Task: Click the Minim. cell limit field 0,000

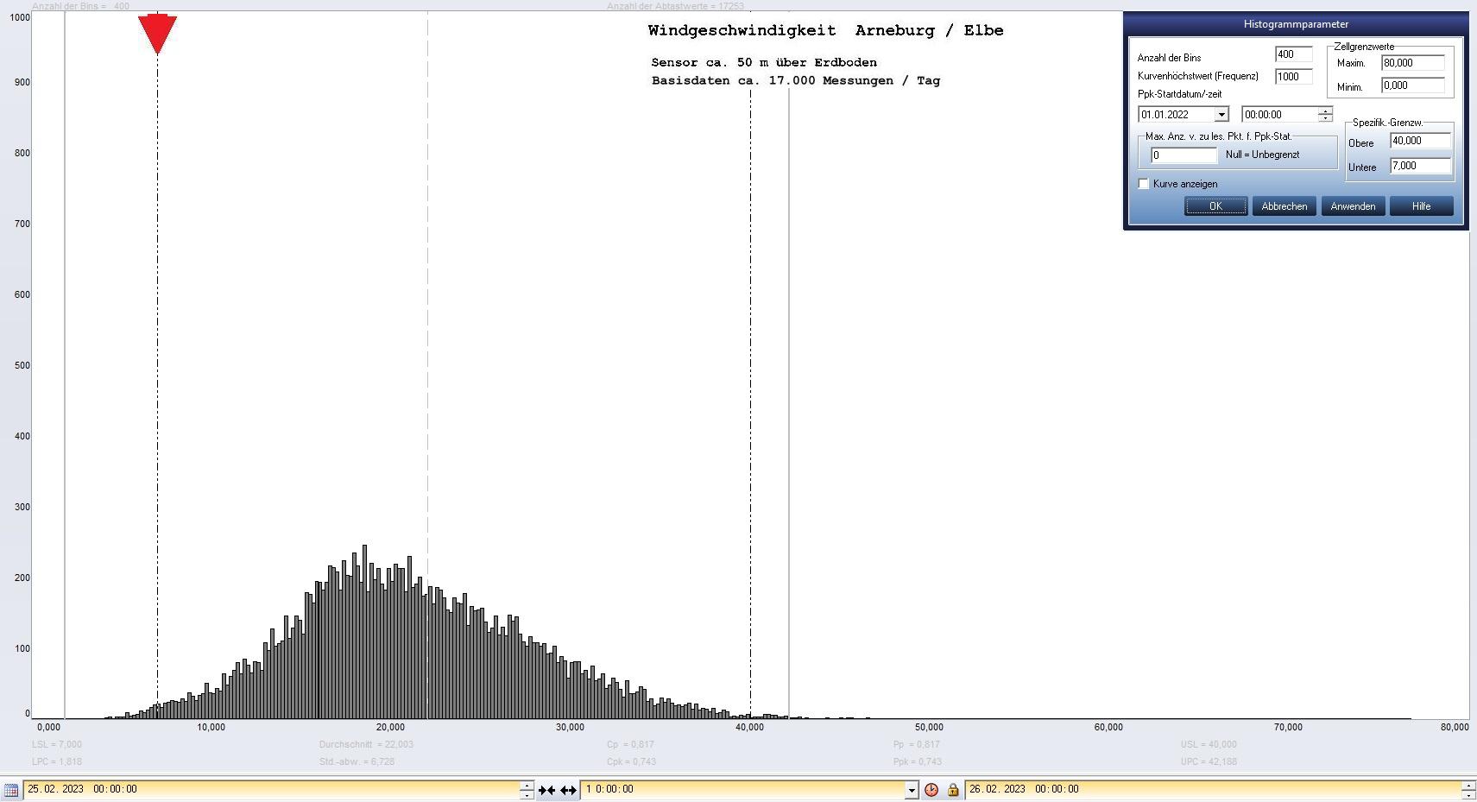Action: pyautogui.click(x=1412, y=85)
